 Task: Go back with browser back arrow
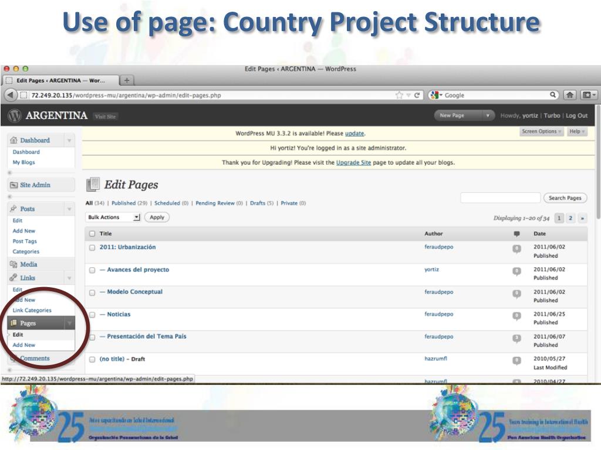click(11, 95)
